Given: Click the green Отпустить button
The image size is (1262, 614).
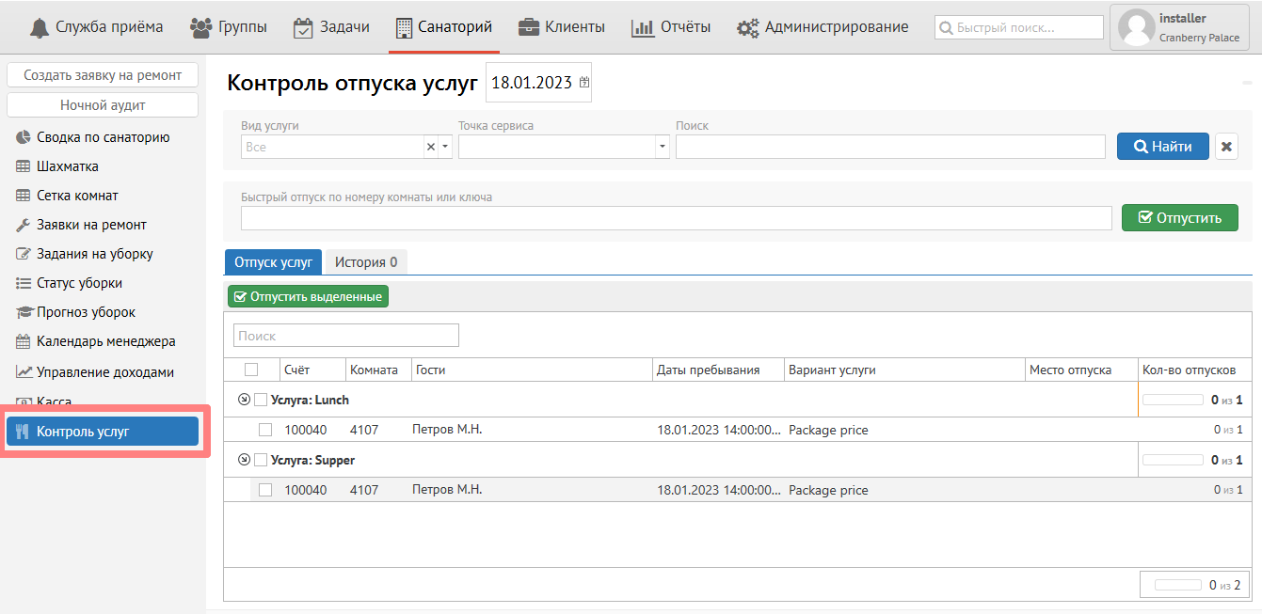Looking at the screenshot, I should [1179, 218].
